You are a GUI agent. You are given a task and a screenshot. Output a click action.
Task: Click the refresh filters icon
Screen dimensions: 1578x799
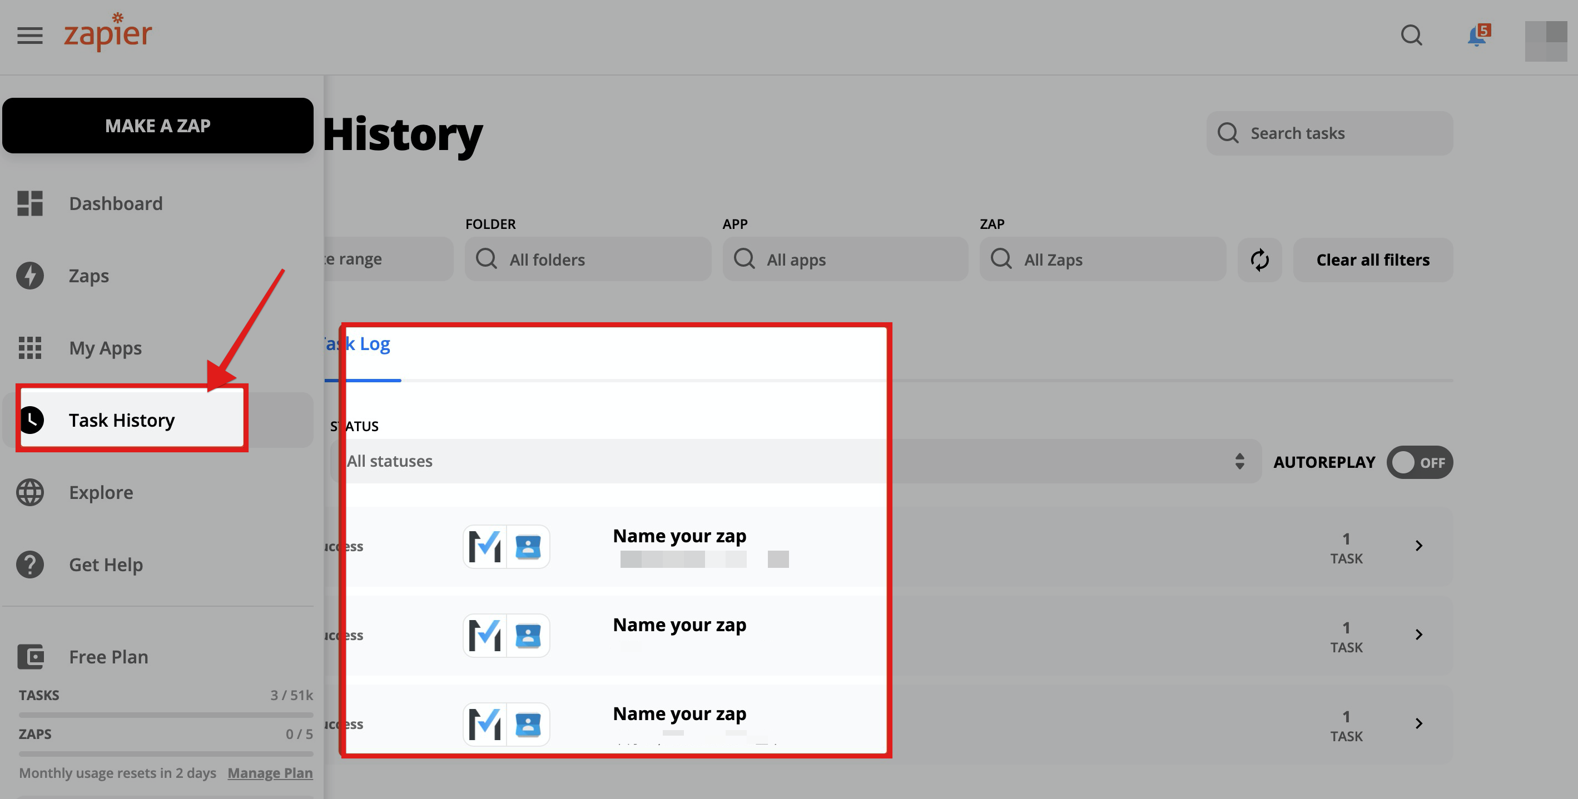point(1259,260)
